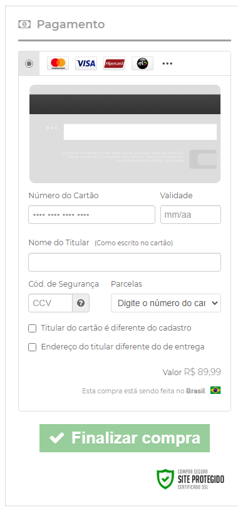Choose the Visa card icon
The width and height of the screenshot is (238, 510).
pos(86,63)
